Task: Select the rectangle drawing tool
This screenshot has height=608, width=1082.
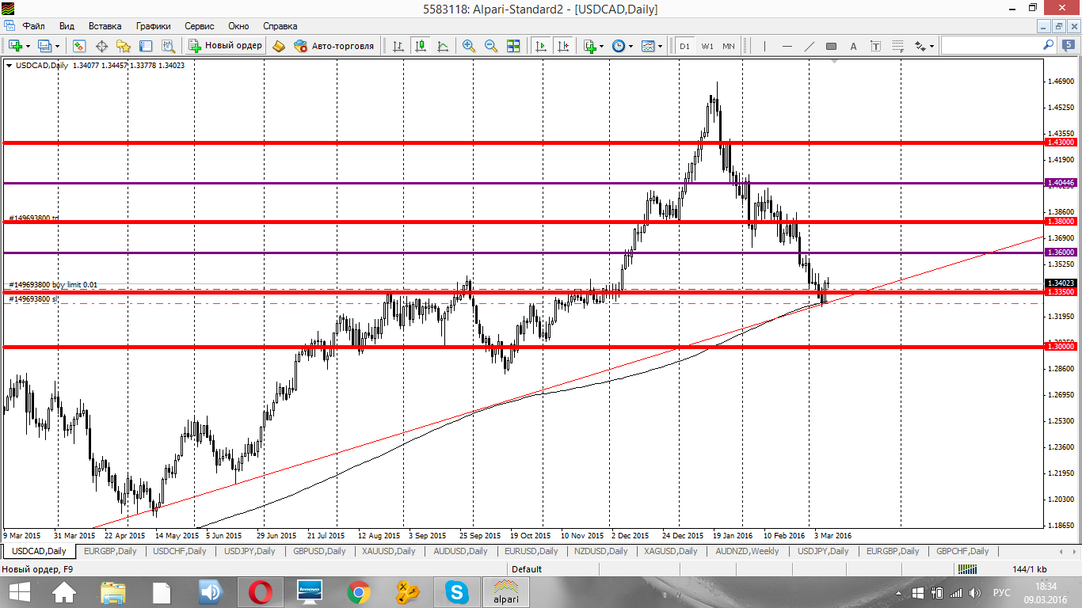Action: point(831,46)
